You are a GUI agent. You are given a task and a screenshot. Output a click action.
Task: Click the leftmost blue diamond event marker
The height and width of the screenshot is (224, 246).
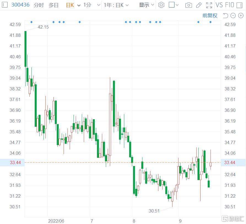[31, 22]
